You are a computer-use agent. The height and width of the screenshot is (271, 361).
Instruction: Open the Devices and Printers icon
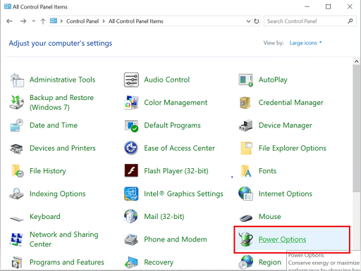pos(16,149)
